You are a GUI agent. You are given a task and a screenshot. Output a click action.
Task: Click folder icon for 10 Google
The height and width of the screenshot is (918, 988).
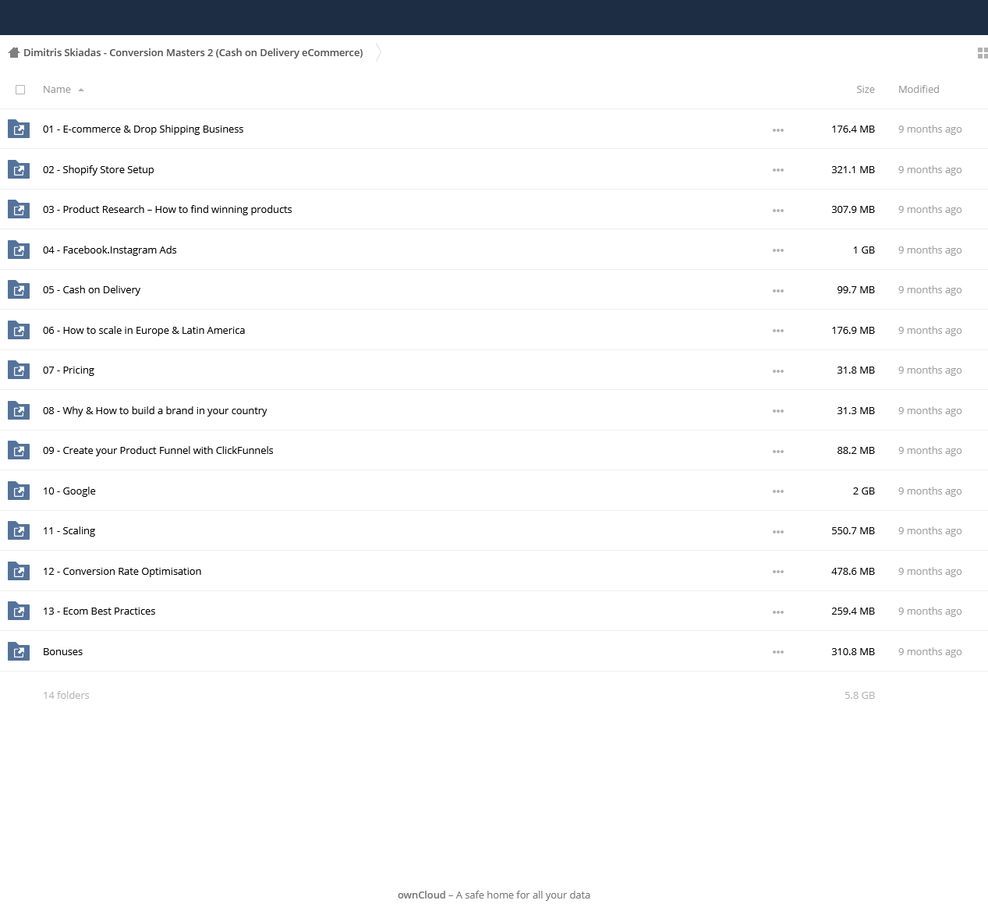coord(19,491)
